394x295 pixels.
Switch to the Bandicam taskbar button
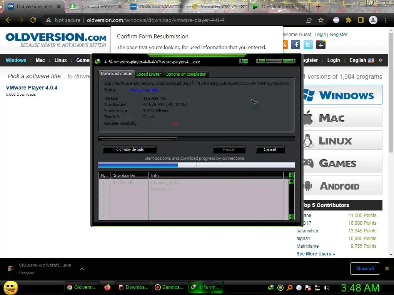[169, 287]
